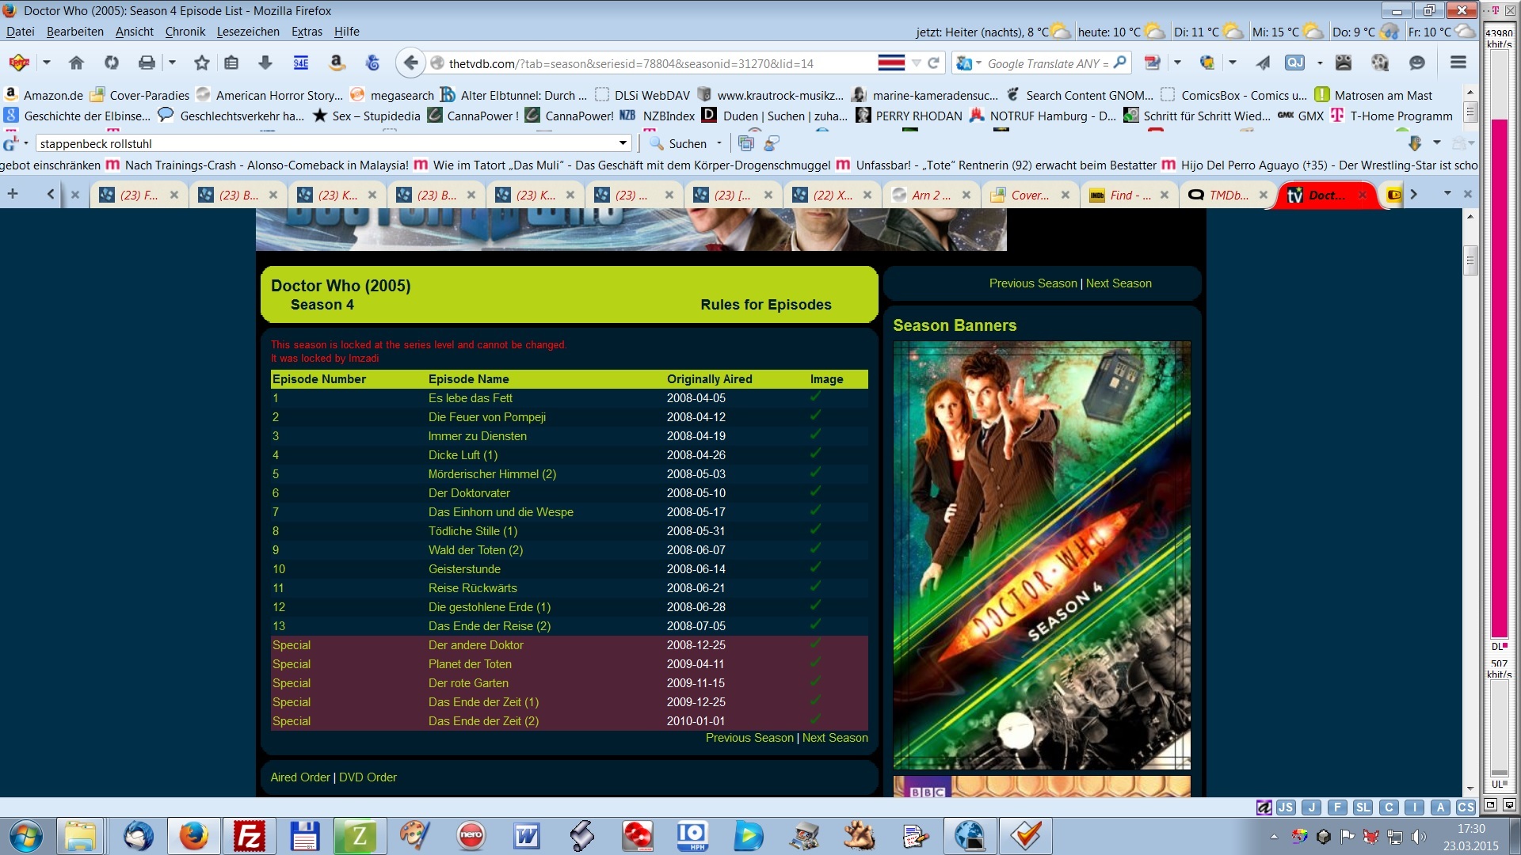1521x855 pixels.
Task: Open the Suchen button dropdown arrow
Action: (719, 143)
